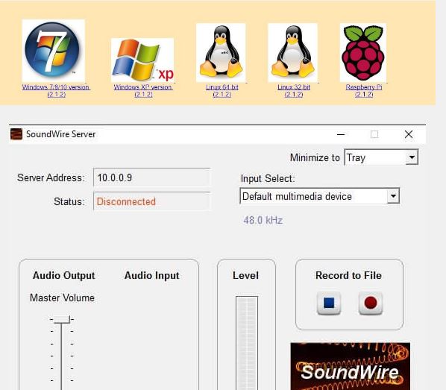Viewport: 446px width, 390px height.
Task: Open Windows XP version (2.1.2) link
Action: coord(143,91)
